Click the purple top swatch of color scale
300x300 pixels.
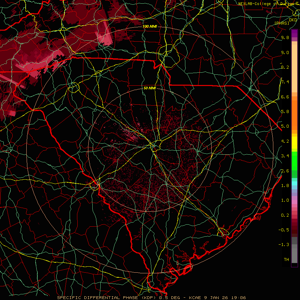(x=294, y=33)
